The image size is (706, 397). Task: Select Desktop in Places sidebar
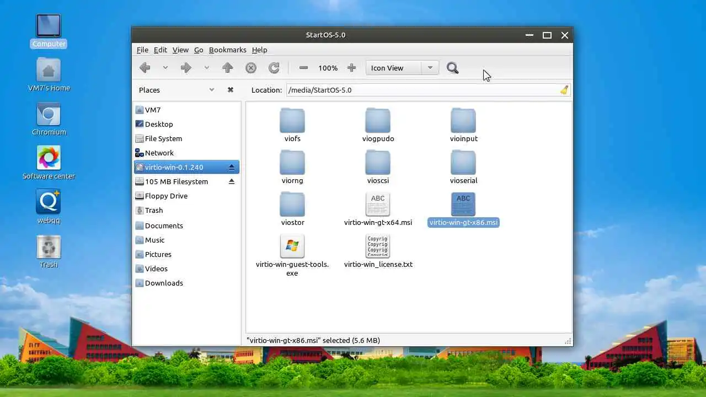186,124
